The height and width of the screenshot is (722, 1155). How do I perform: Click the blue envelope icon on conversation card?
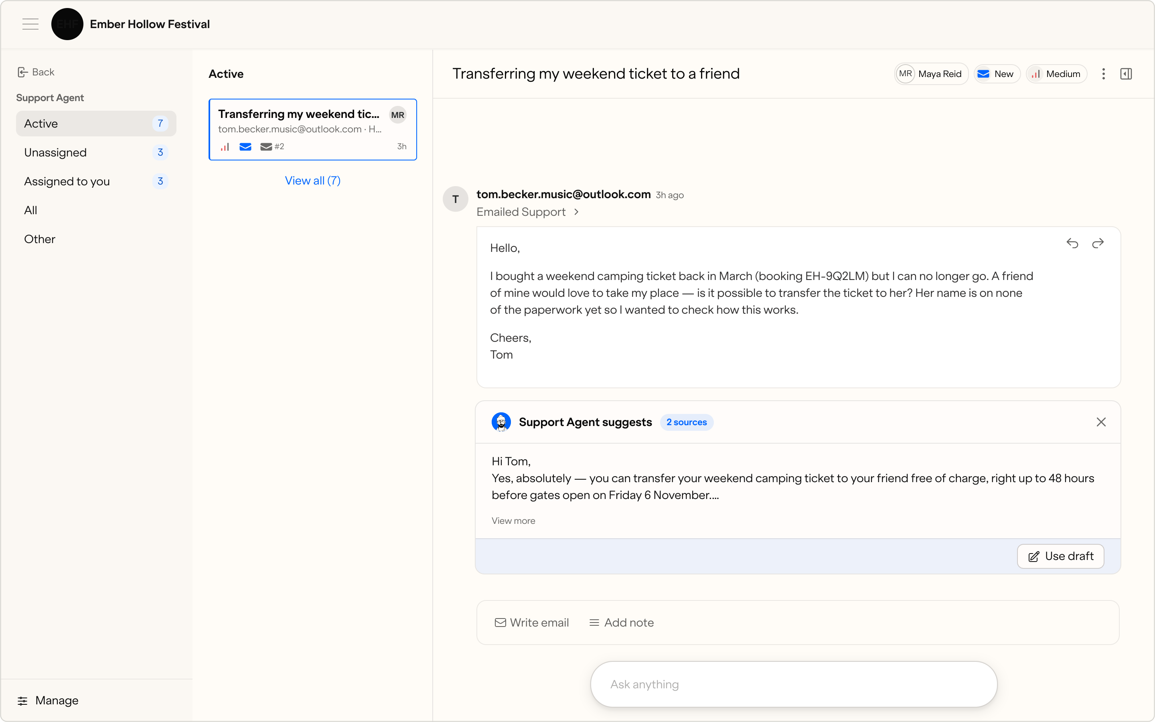point(245,146)
